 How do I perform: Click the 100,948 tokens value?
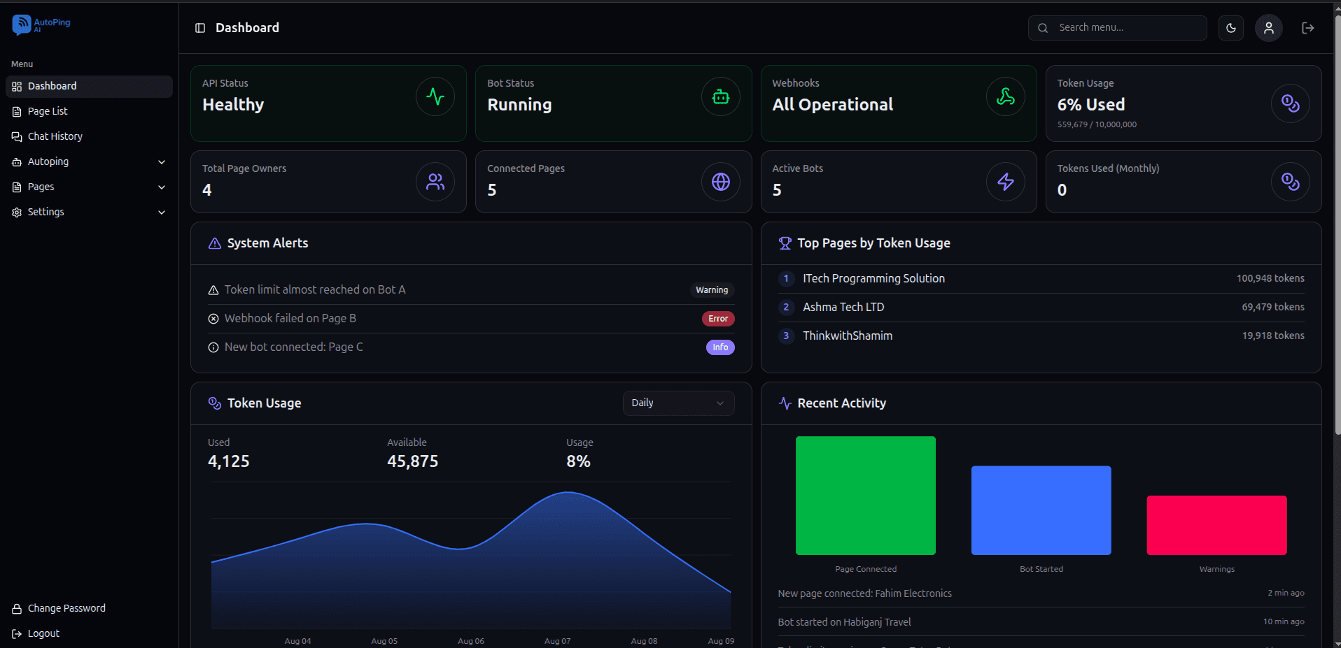[1270, 278]
